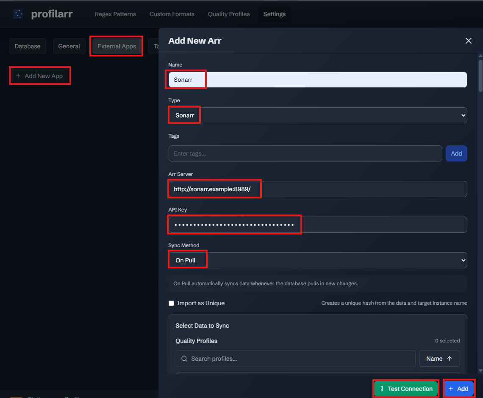
Task: Click the 'Quality Profiles' section label
Action: point(196,341)
